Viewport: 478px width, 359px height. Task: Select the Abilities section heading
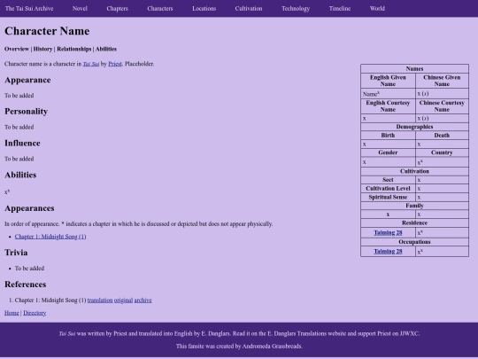click(20, 175)
